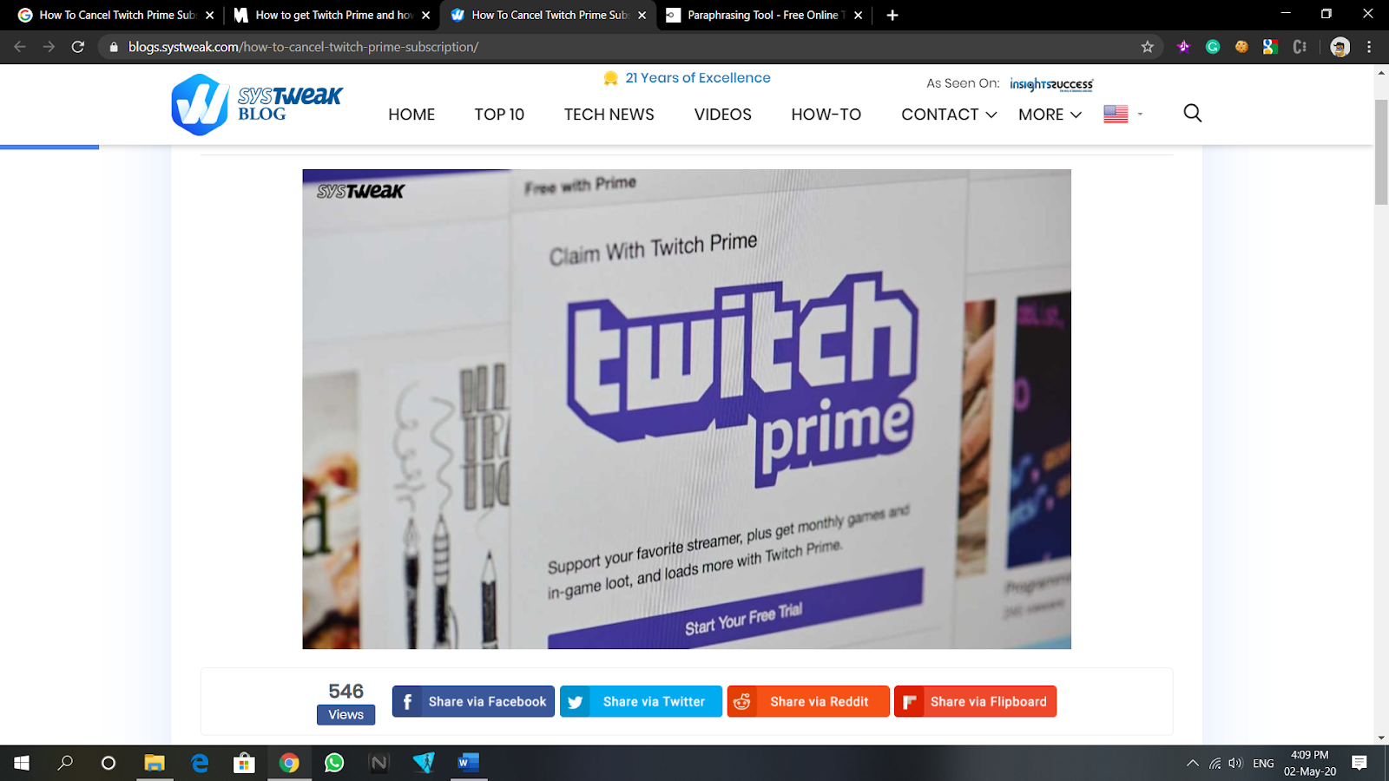Open the HOW-TO section
Viewport: 1389px width, 781px height.
click(x=826, y=115)
